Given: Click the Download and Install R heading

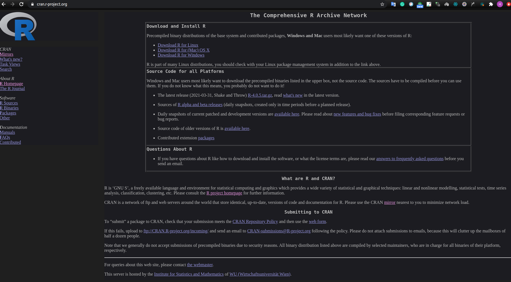Looking at the screenshot, I should 176,27.
